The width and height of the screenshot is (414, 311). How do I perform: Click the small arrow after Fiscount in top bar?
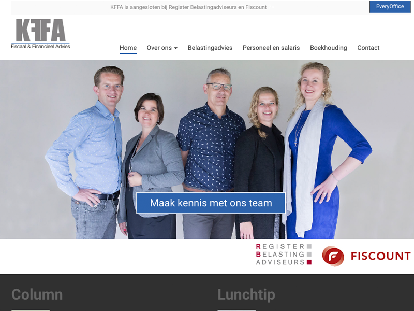coord(272,7)
